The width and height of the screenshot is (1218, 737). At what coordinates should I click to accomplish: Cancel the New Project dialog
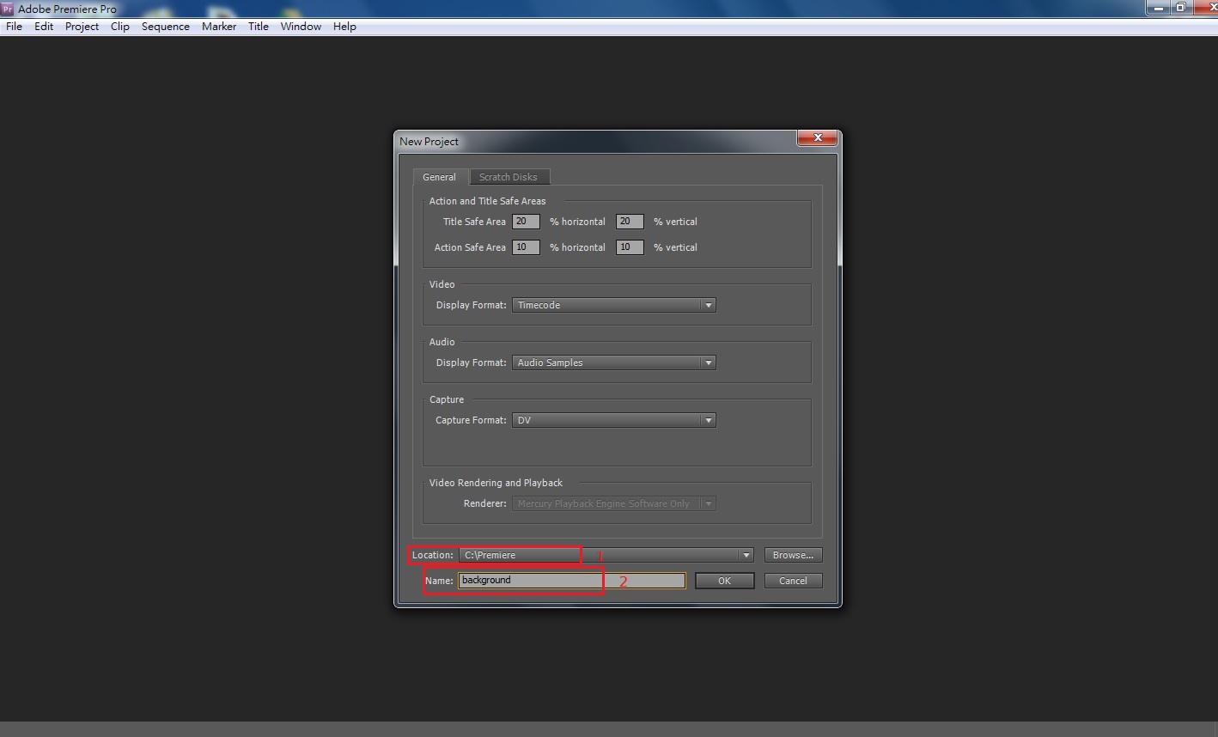pos(792,581)
